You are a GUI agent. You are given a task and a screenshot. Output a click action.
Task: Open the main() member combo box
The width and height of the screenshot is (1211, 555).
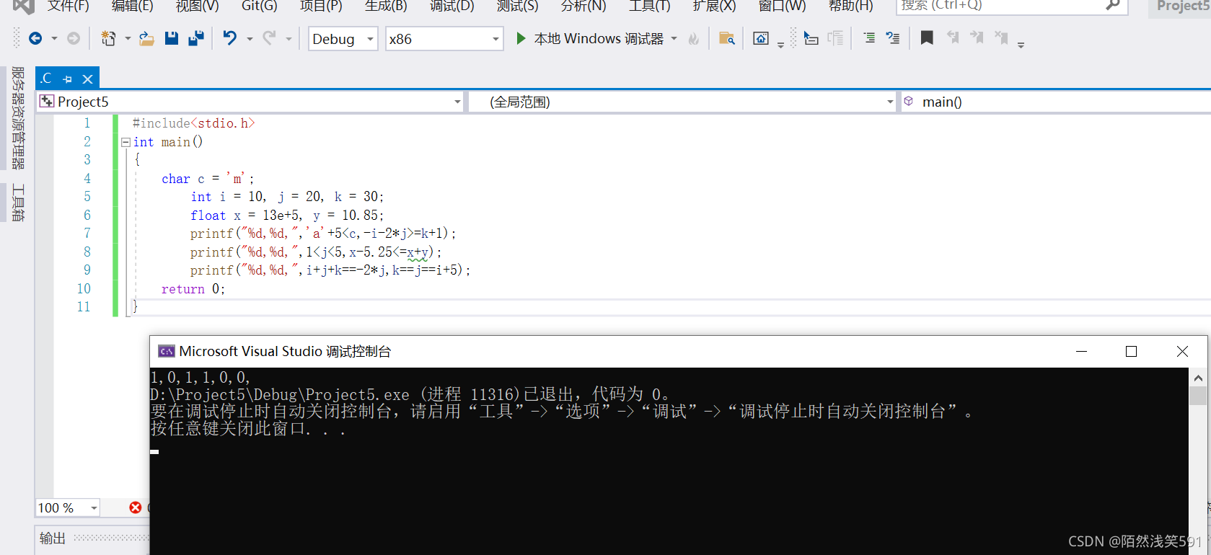click(x=1055, y=102)
